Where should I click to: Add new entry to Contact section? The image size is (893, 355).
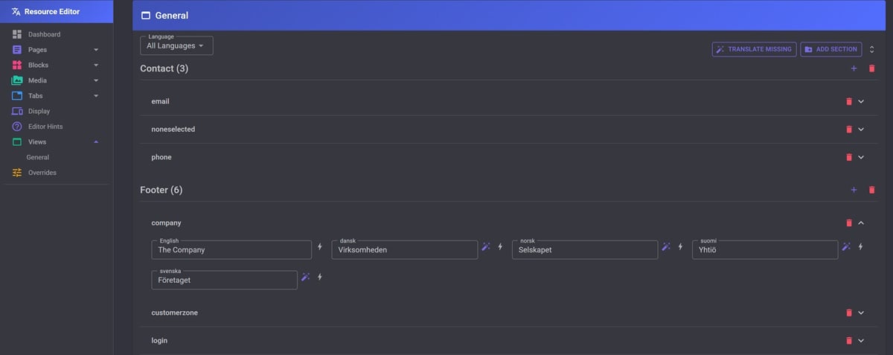(854, 68)
